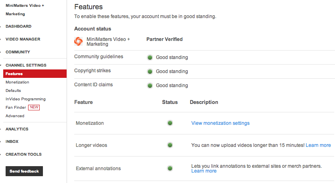Click the Content ID claims green dot
The height and width of the screenshot is (183, 335).
150,85
